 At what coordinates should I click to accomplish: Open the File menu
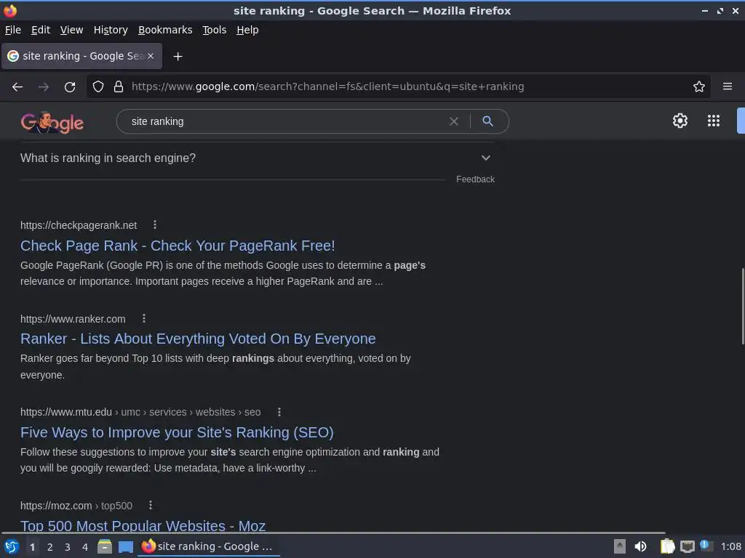coord(13,30)
